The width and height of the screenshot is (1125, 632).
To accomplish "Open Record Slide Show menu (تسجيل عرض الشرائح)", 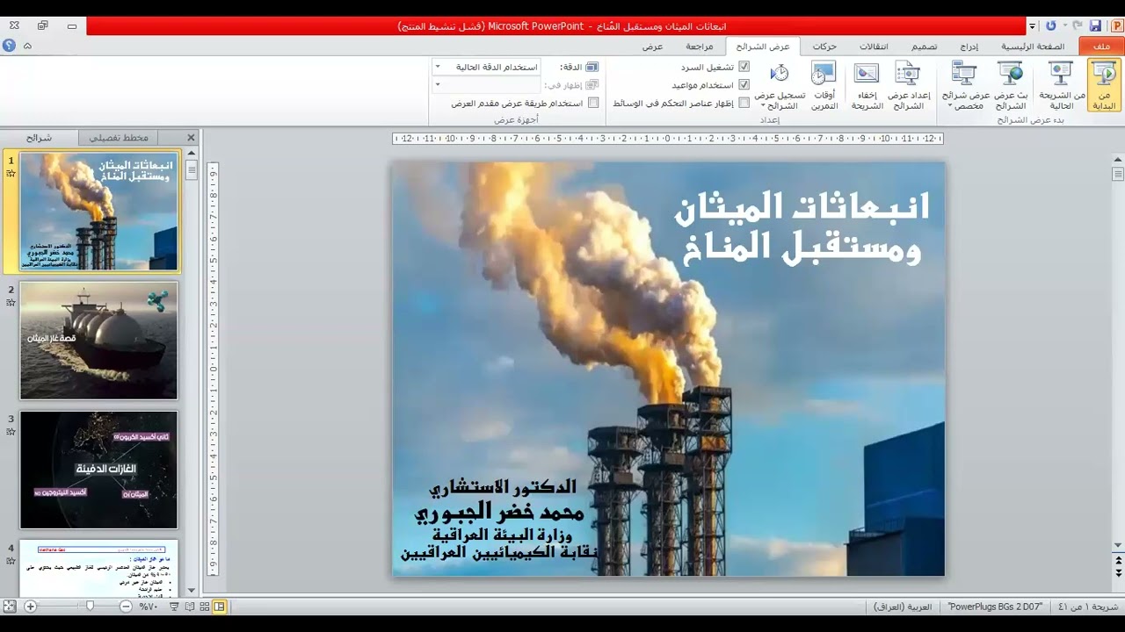I will coord(780,84).
